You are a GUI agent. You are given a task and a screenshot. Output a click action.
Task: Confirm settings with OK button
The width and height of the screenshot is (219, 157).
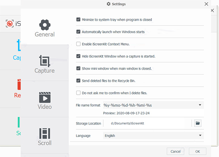pyautogui.click(x=197, y=152)
